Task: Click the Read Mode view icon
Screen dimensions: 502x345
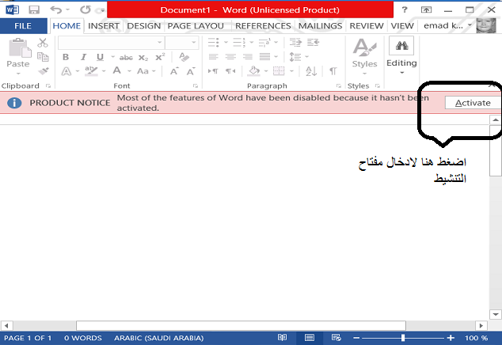Action: click(x=282, y=338)
